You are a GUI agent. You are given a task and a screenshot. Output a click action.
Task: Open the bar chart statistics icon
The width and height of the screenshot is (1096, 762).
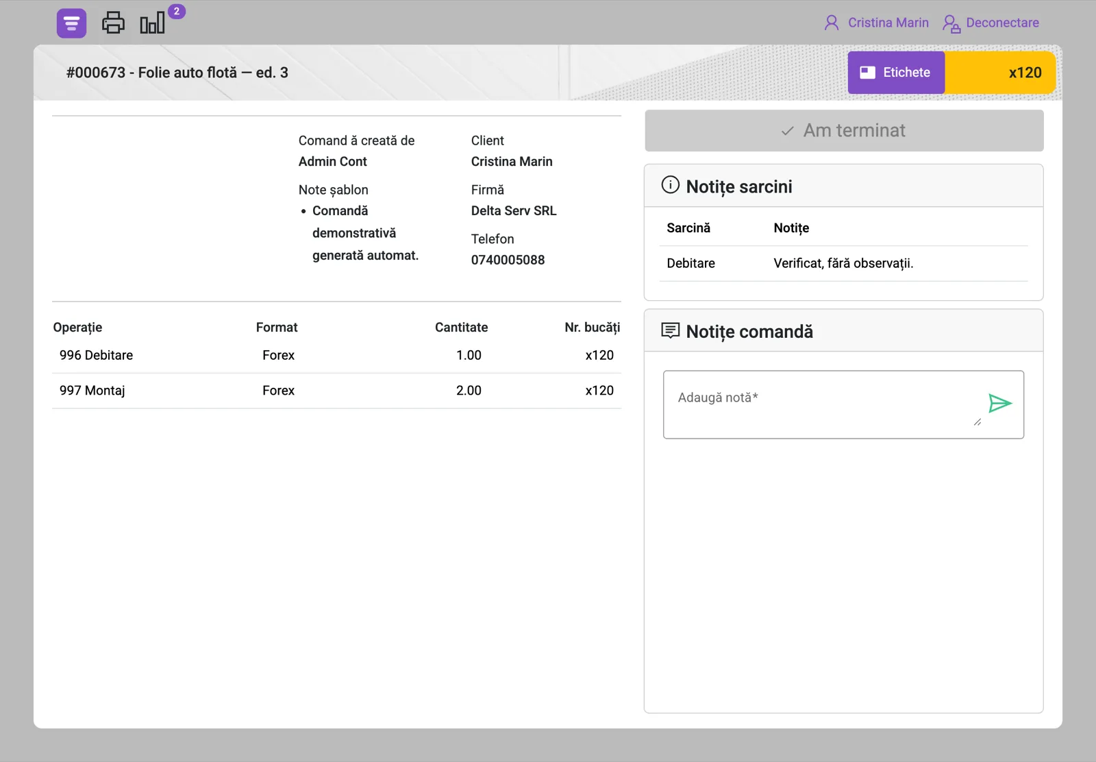pos(152,23)
